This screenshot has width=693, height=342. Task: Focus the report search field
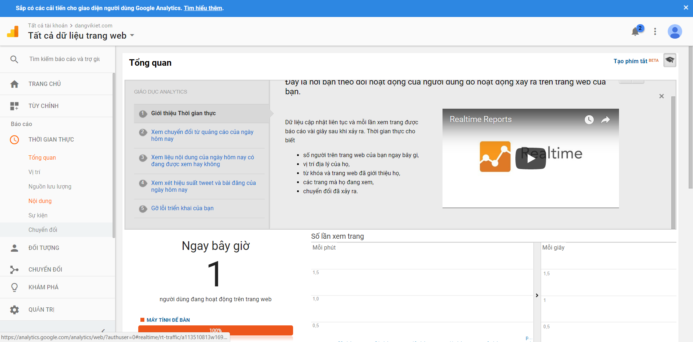65,59
